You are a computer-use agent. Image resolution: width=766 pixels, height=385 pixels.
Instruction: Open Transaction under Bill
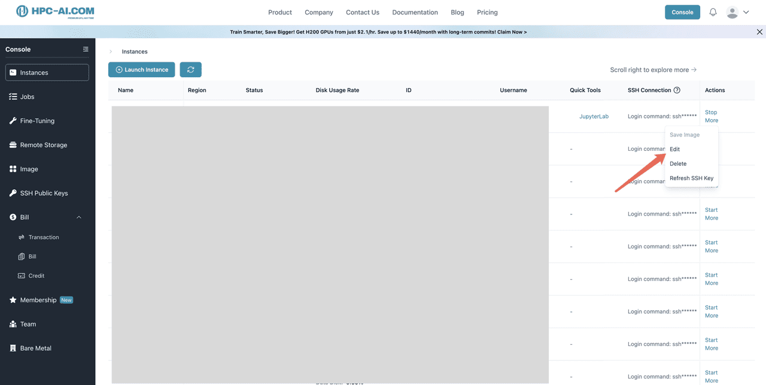click(44, 237)
